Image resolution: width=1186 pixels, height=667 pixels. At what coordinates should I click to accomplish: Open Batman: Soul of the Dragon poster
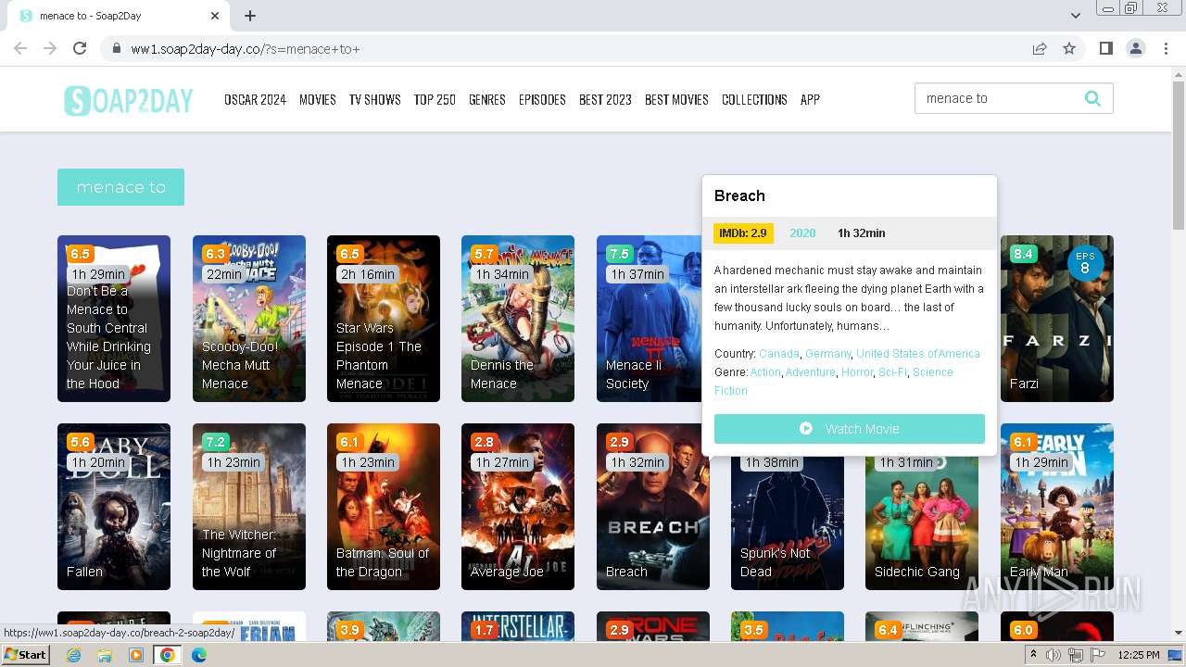(x=384, y=507)
